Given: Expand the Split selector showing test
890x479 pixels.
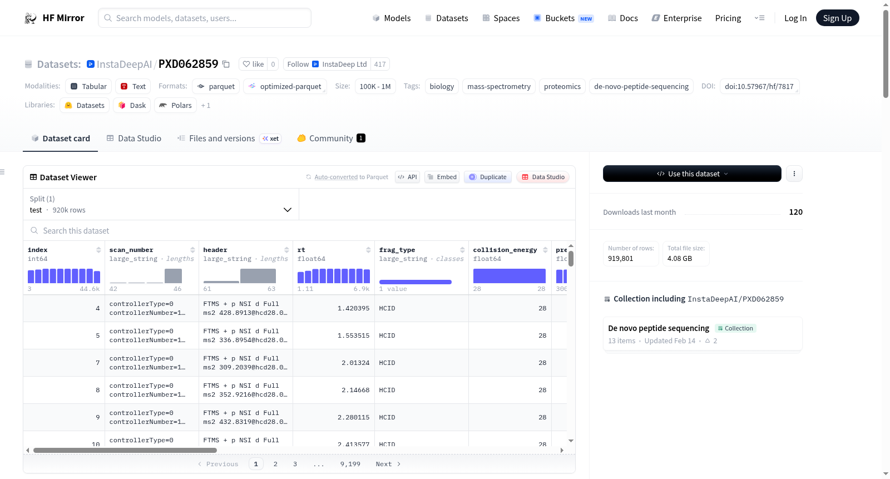Looking at the screenshot, I should coord(161,204).
